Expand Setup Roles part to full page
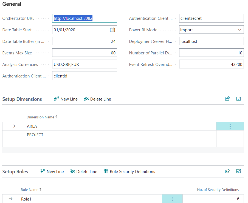The height and width of the screenshot is (203, 248). click(238, 171)
